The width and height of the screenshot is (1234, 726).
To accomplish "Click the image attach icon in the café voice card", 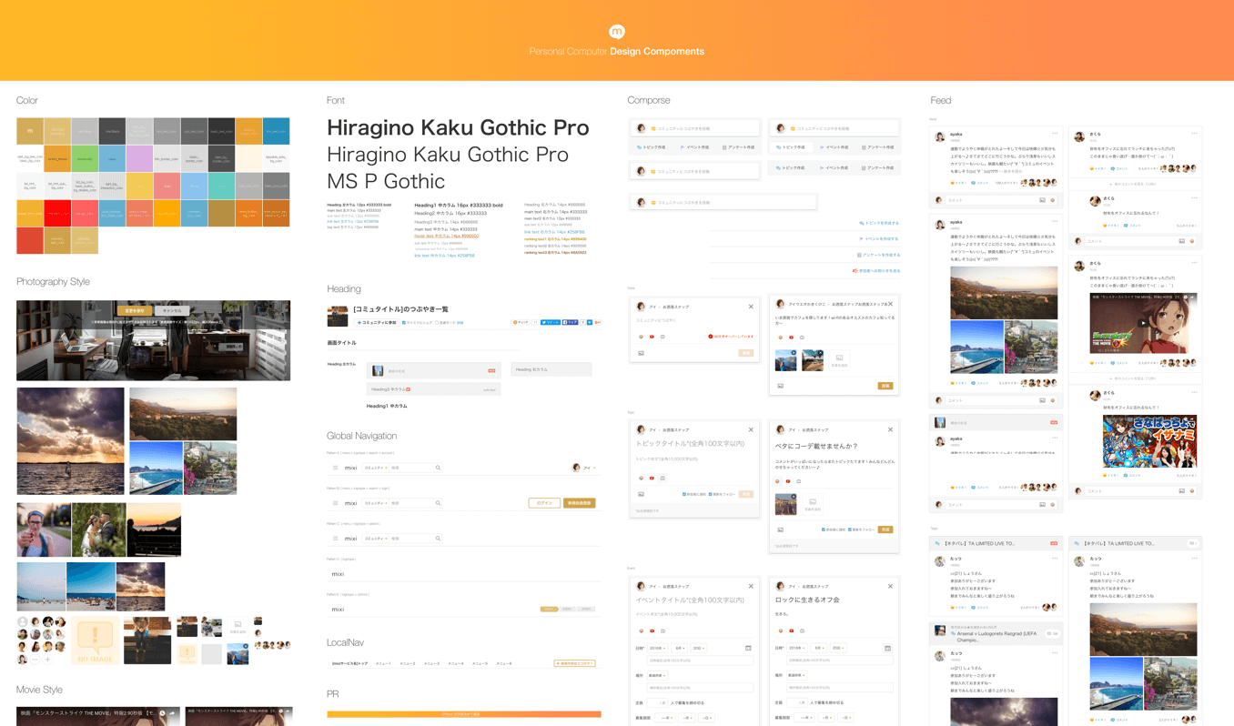I will click(x=780, y=386).
